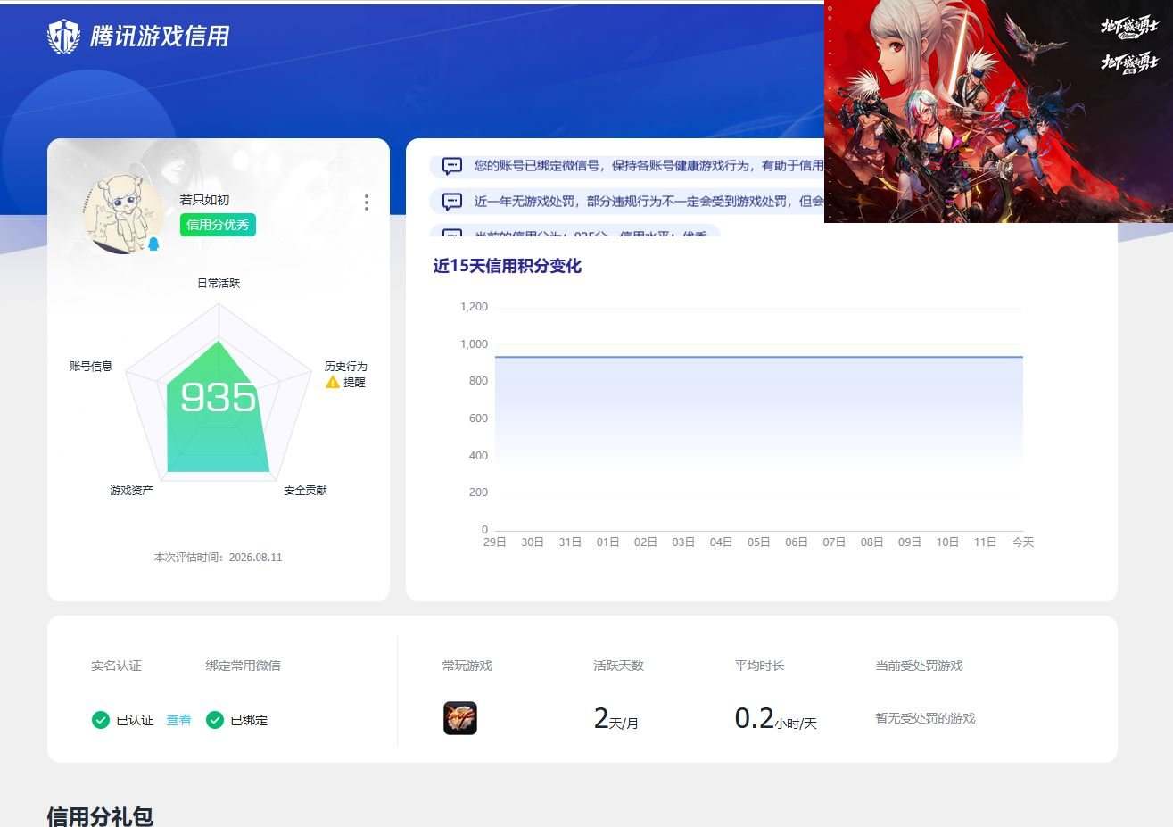1173x827 pixels.
Task: Click the 935 credit score number
Action: [219, 398]
